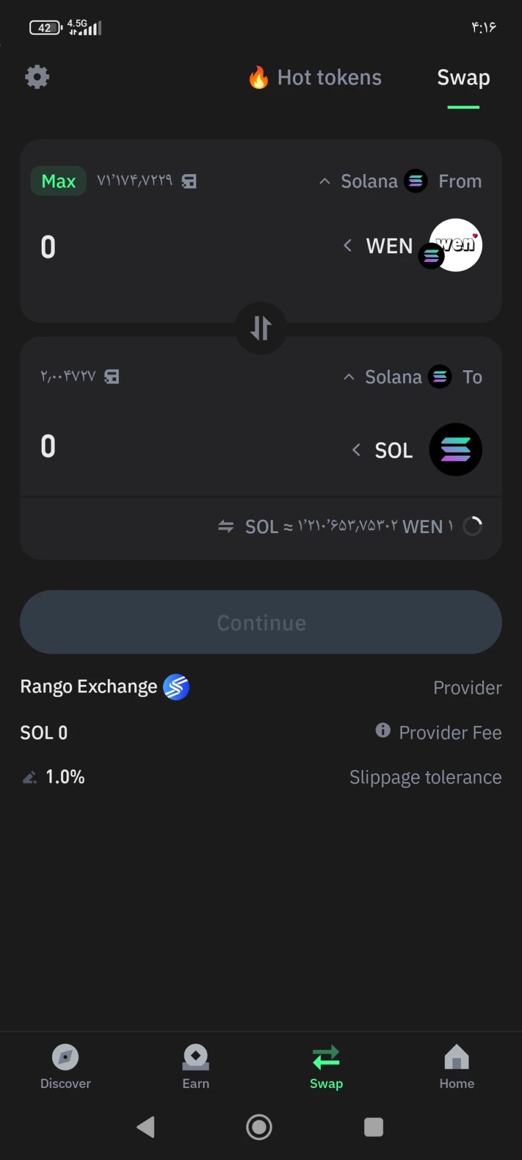Tap the Max amount button
This screenshot has height=1160, width=522.
coord(59,181)
